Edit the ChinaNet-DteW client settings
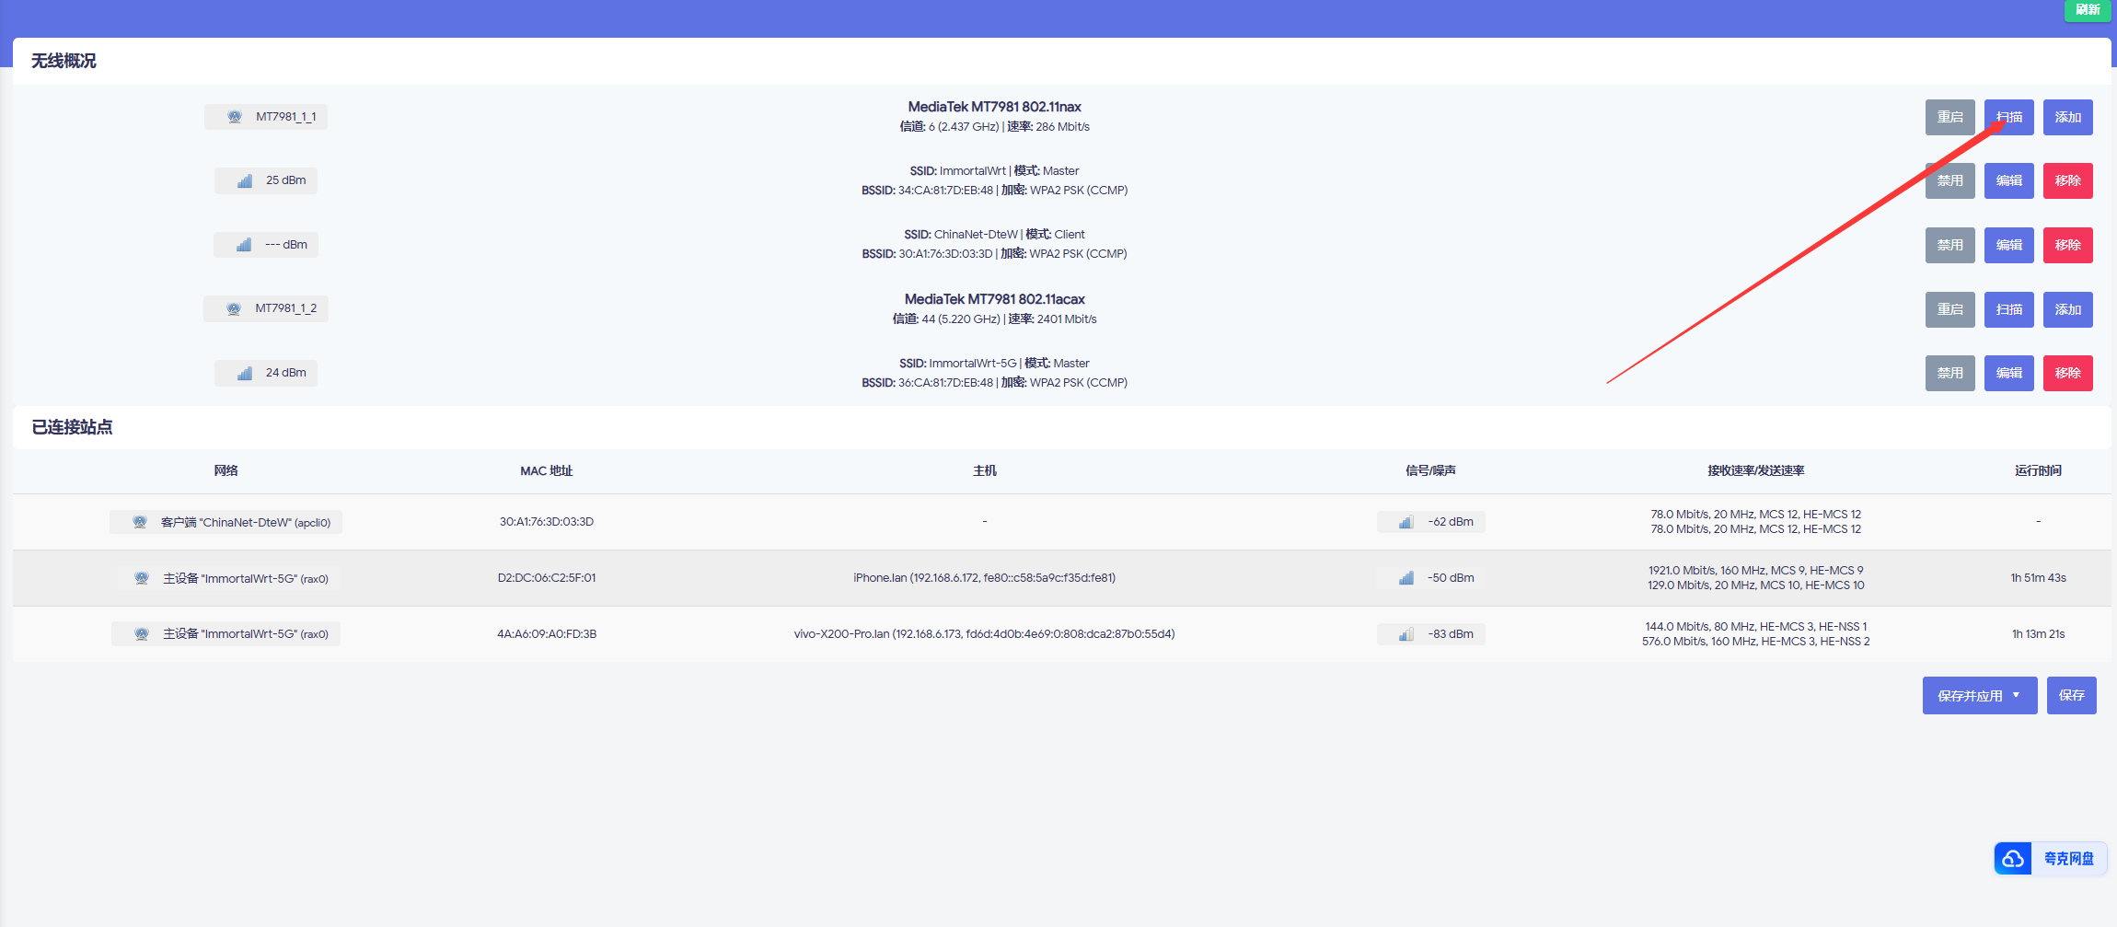Screen dimensions: 2117x927 coord(2008,245)
